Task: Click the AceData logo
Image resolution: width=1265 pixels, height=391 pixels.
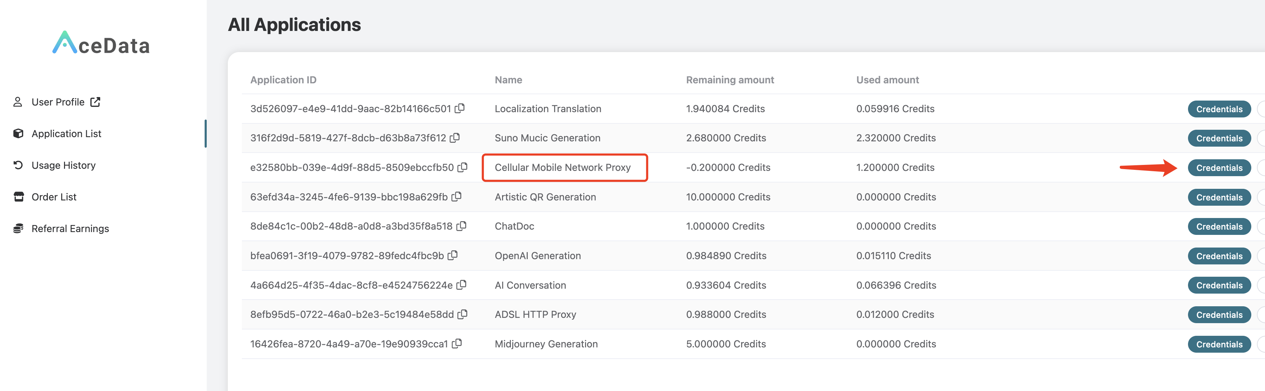Action: [x=101, y=44]
